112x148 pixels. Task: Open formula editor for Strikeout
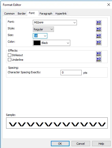point(99,54)
